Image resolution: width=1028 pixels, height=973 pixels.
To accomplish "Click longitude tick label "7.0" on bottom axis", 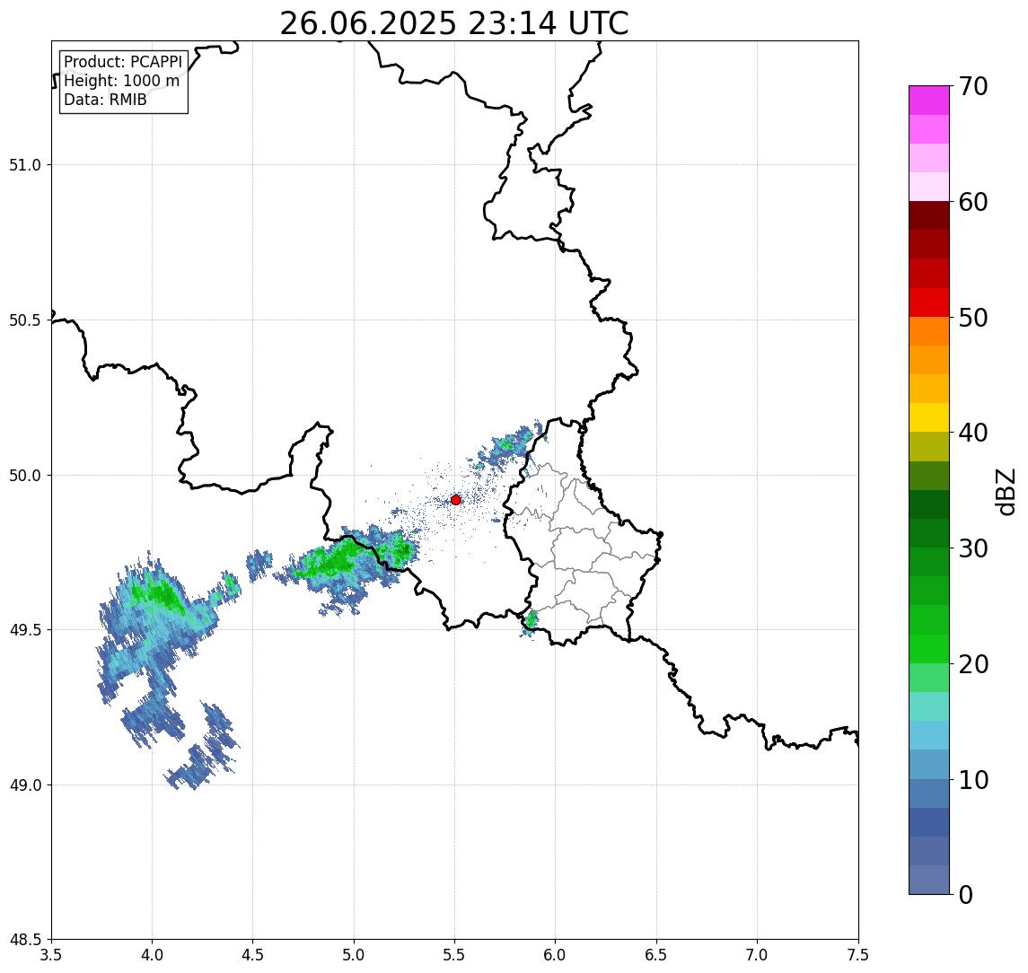I will tap(757, 955).
